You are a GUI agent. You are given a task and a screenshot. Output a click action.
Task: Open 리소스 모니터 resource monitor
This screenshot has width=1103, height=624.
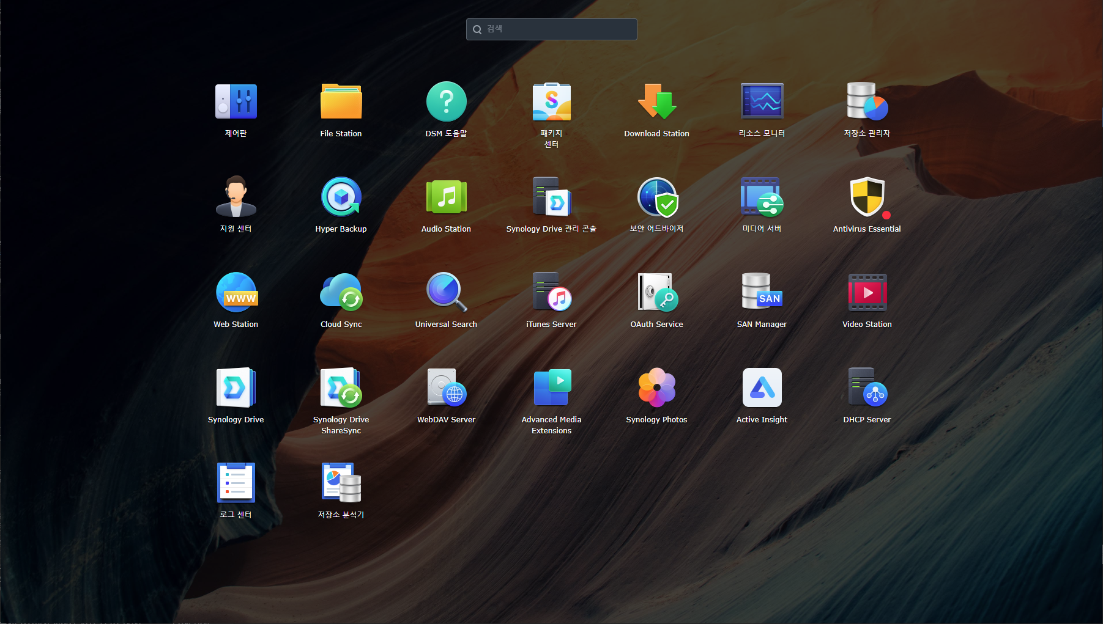pyautogui.click(x=762, y=101)
